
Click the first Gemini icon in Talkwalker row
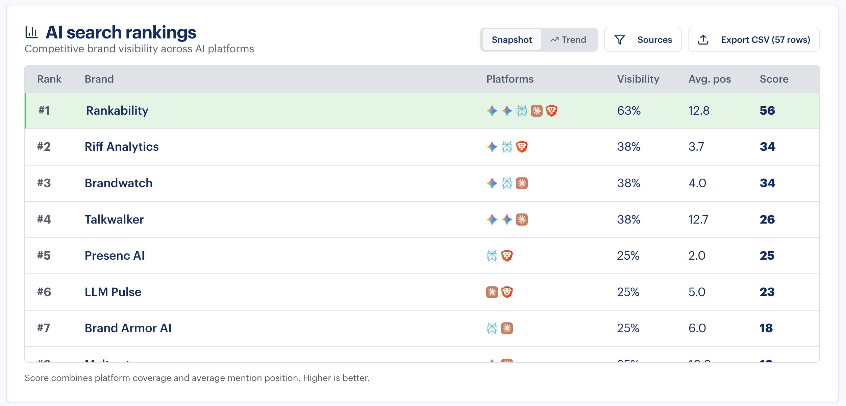click(492, 220)
